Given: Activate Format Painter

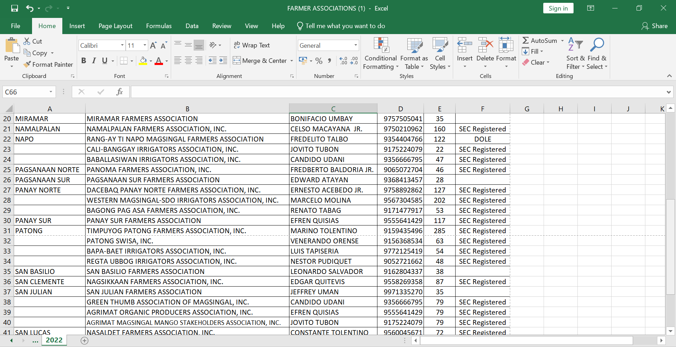Looking at the screenshot, I should click(48, 64).
